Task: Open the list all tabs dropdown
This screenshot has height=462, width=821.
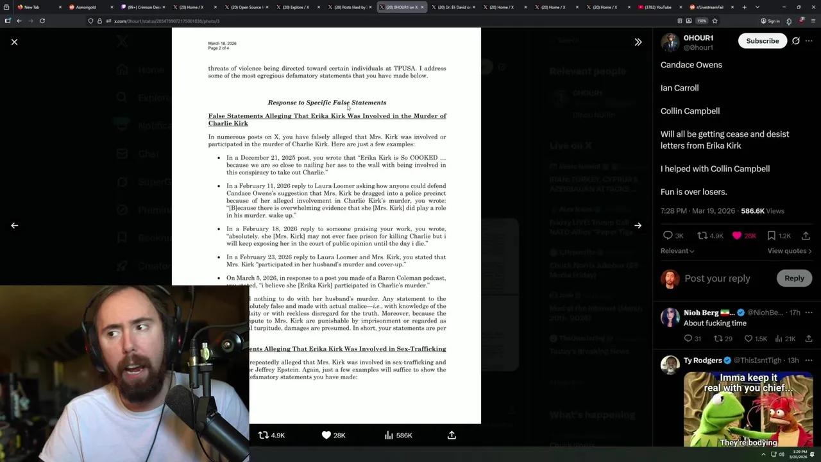Action: [756, 7]
